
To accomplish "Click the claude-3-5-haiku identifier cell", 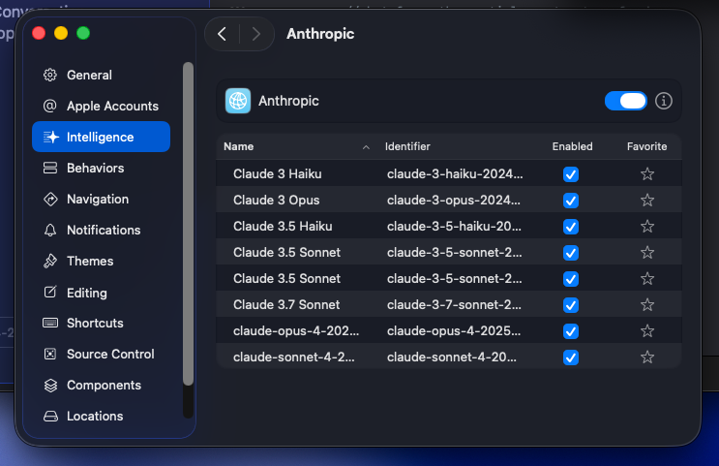I will pyautogui.click(x=454, y=227).
